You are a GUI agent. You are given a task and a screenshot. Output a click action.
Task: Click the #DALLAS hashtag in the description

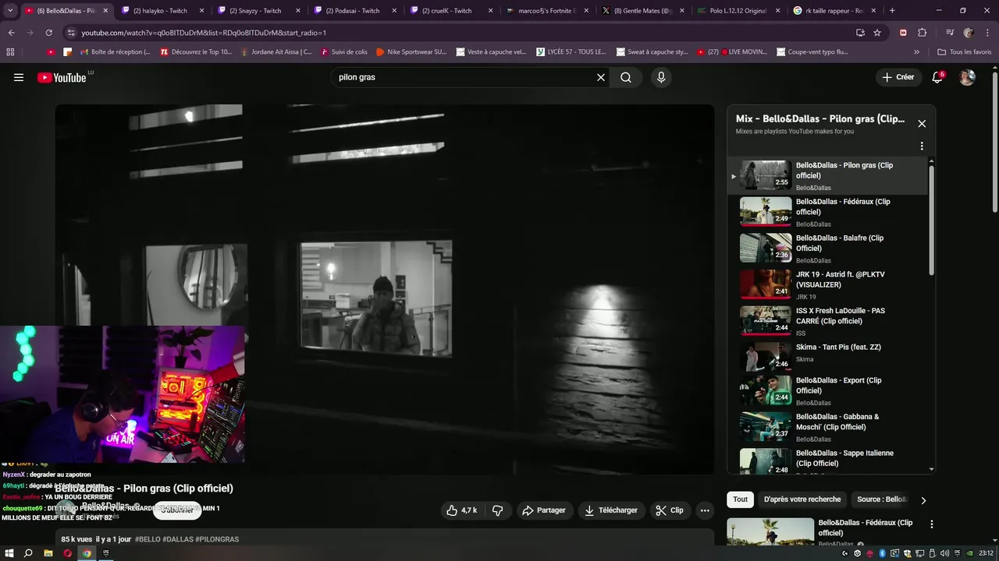pos(178,539)
